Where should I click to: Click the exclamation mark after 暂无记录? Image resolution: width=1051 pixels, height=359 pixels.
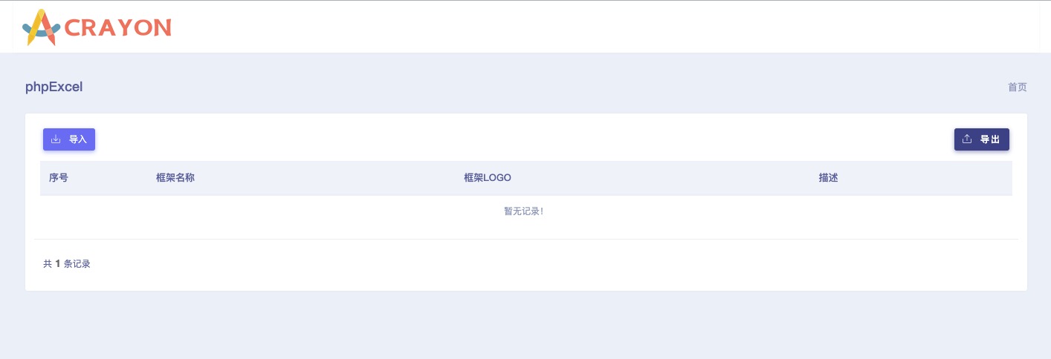pos(542,211)
